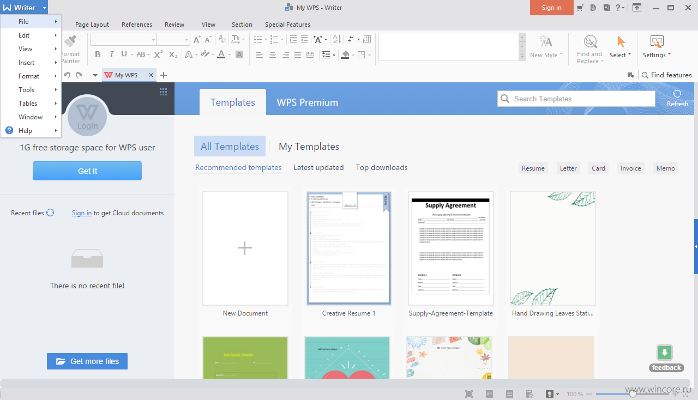Open the font color A swatch
698x400 pixels.
coord(221,54)
